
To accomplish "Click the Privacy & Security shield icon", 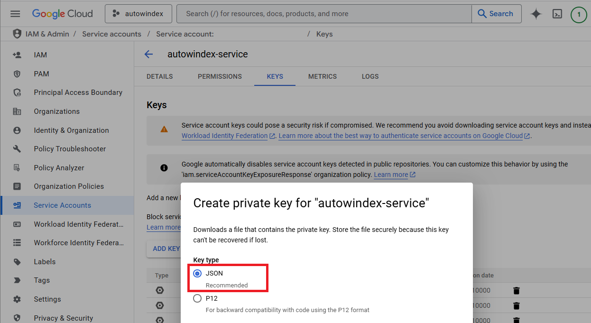I will (17, 318).
